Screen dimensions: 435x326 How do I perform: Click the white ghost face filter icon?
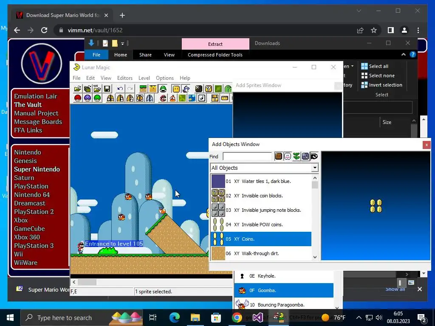click(x=288, y=156)
